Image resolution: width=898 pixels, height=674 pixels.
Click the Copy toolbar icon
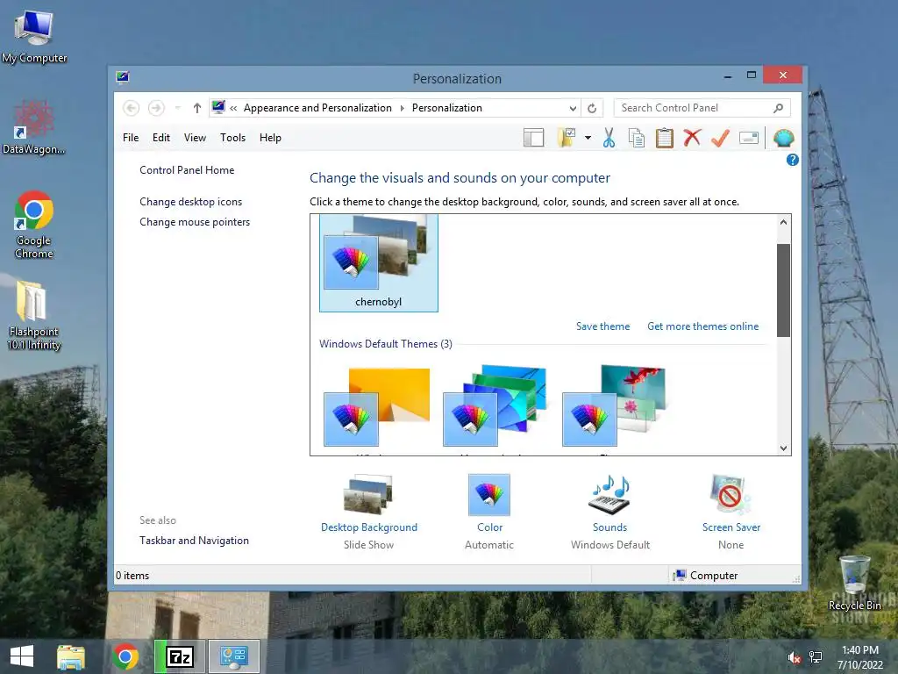tap(637, 138)
